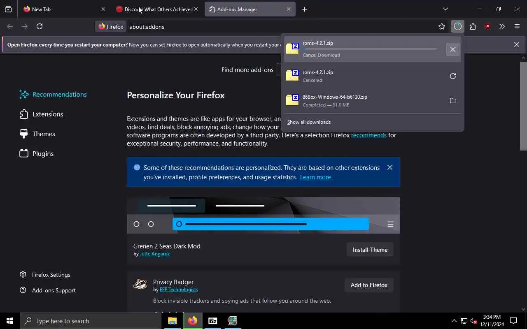Select the Add-ons Manager tab
Viewport: 527px width, 329px height.
click(x=250, y=9)
